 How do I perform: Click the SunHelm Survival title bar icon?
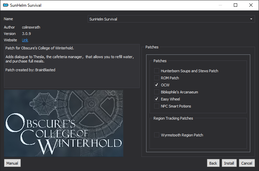[6, 5]
